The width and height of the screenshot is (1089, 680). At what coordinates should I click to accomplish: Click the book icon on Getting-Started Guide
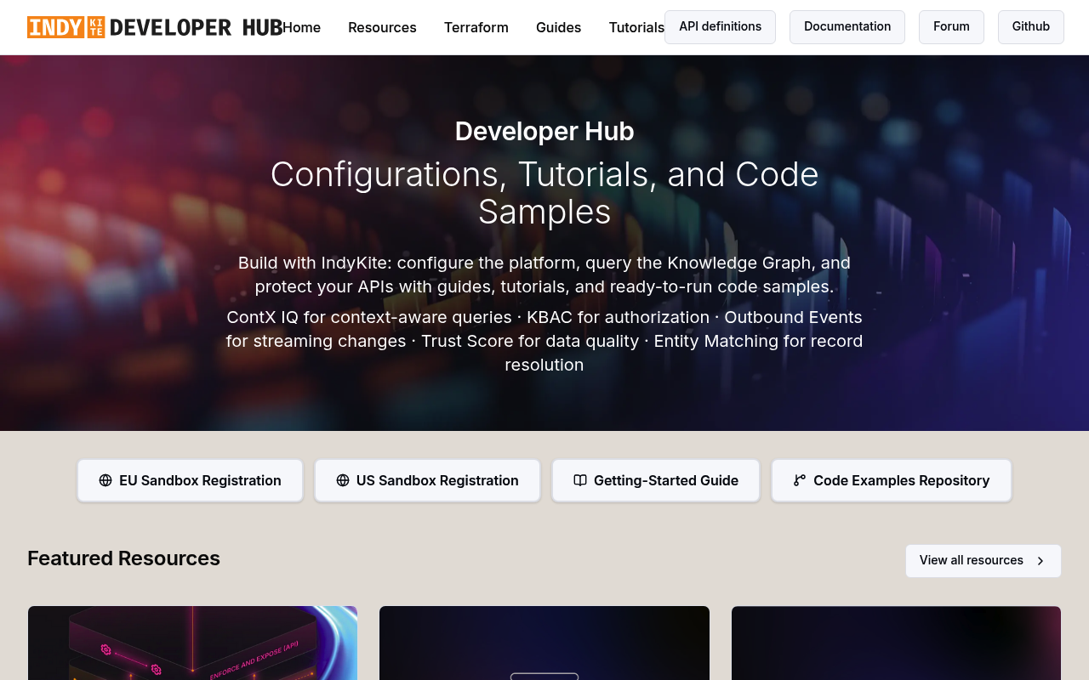point(580,480)
